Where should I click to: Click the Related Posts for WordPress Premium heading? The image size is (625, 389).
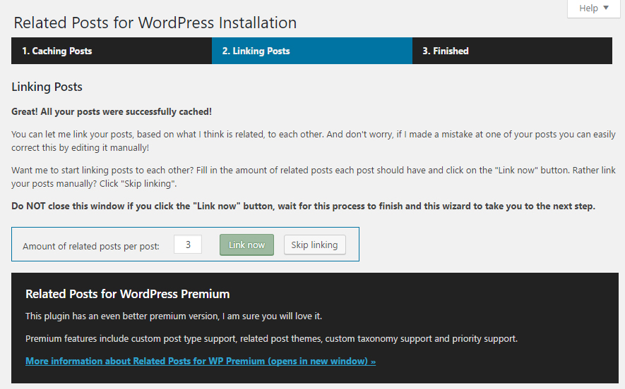click(x=128, y=294)
